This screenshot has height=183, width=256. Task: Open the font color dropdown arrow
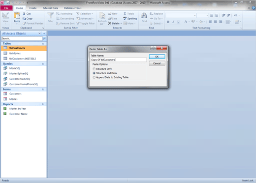click(x=189, y=22)
